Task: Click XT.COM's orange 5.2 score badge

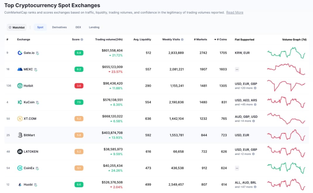Action: [79, 119]
